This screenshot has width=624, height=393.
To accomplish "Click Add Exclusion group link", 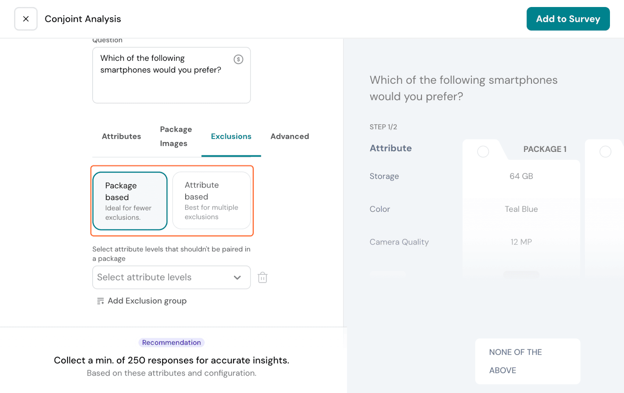I will click(x=147, y=301).
